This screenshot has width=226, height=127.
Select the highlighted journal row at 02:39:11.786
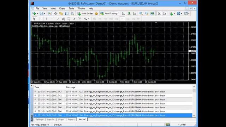(113, 115)
